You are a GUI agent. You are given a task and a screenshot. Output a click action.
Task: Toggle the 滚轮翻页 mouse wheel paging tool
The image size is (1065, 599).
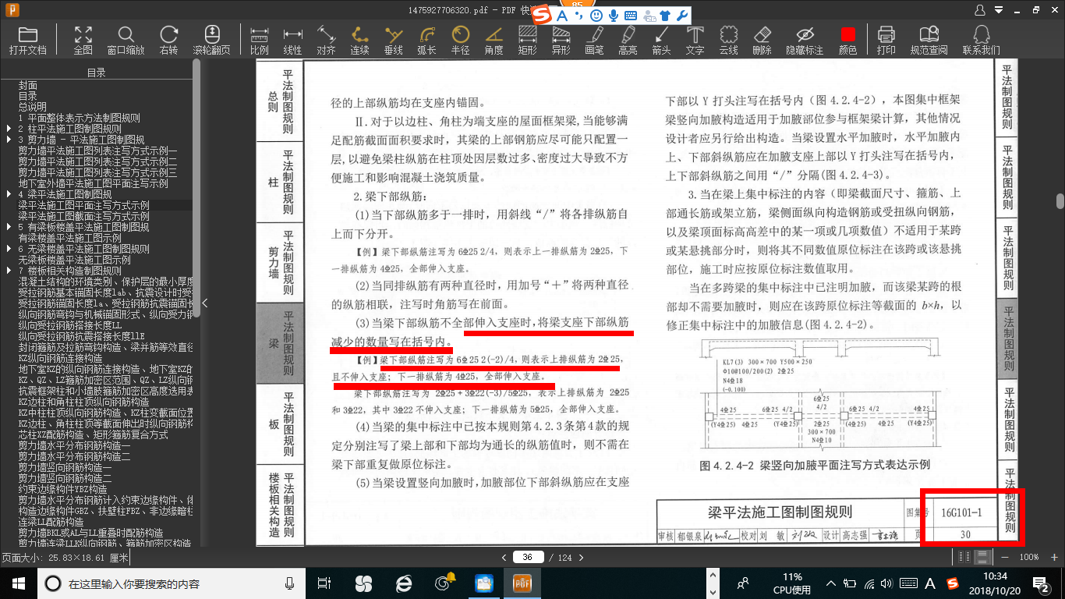[211, 40]
